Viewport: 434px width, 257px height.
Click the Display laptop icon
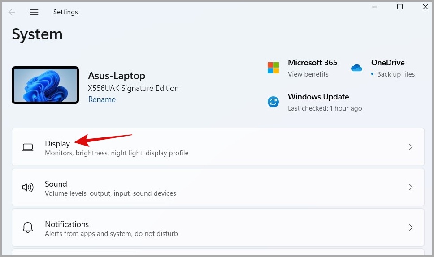click(x=28, y=147)
